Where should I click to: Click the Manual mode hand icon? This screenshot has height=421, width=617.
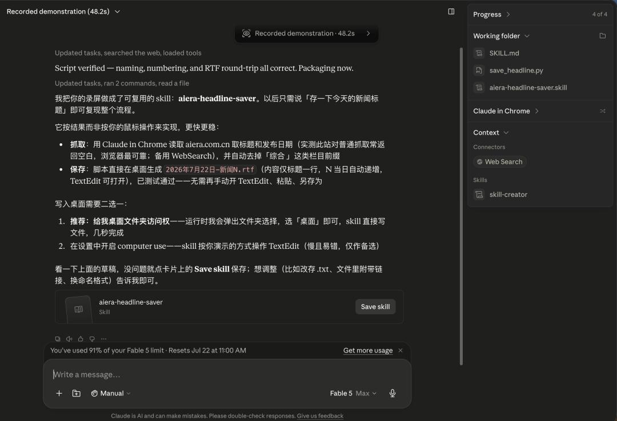click(94, 393)
